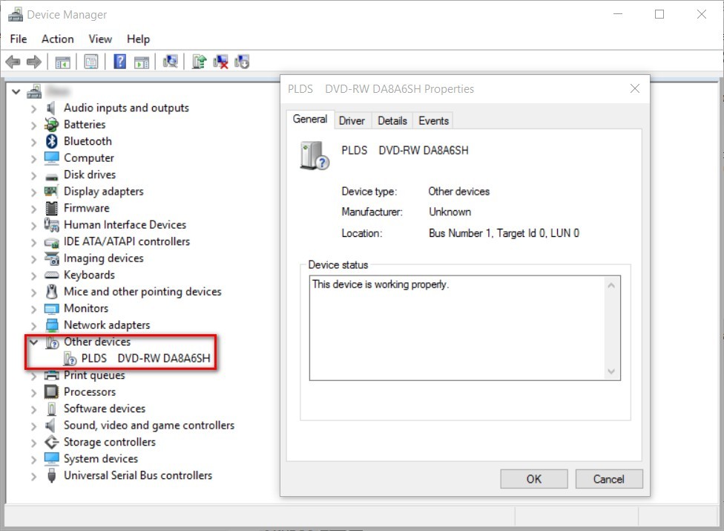Click the Forward arrow toolbar icon

click(x=33, y=62)
